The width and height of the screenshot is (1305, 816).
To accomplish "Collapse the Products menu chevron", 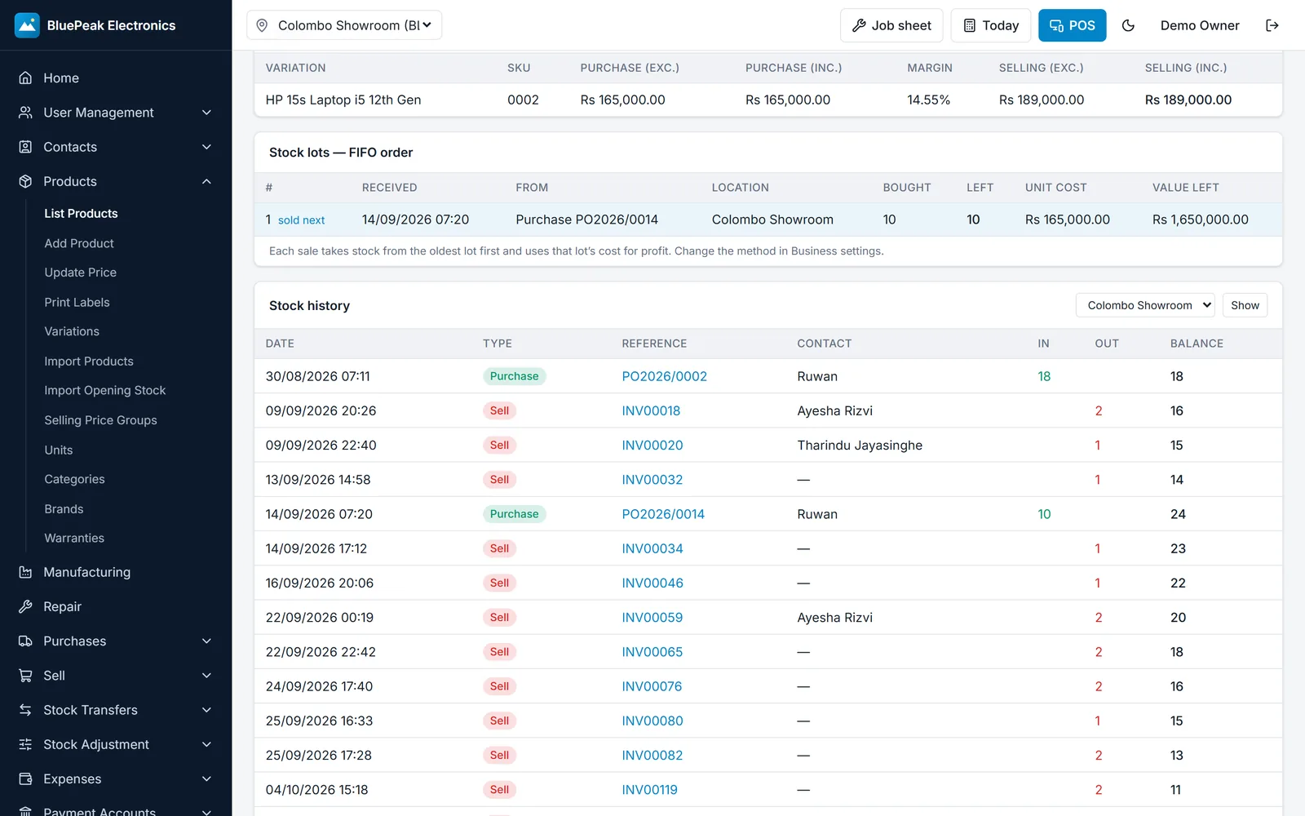I will (x=206, y=181).
